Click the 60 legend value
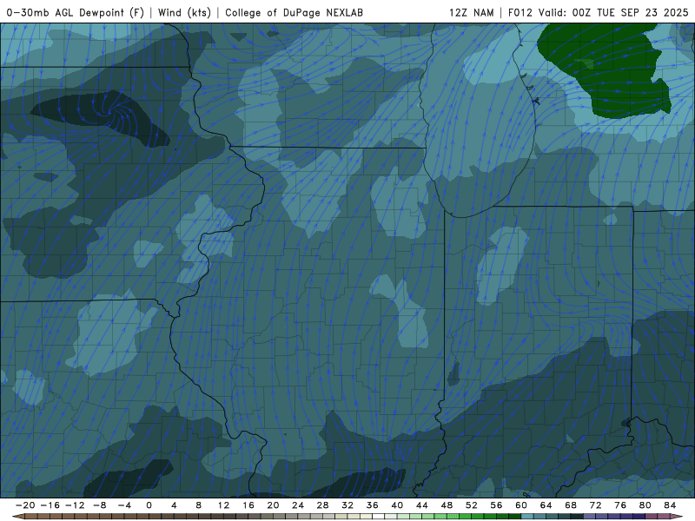This screenshot has width=695, height=521. pyautogui.click(x=521, y=505)
